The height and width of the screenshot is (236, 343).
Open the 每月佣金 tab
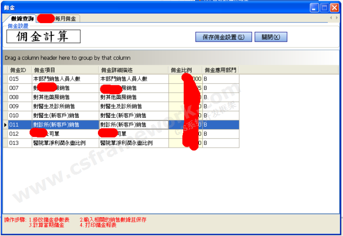click(x=65, y=18)
